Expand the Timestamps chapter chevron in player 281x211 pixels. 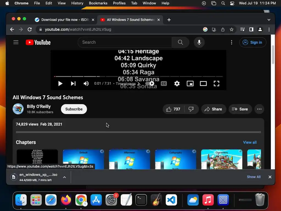(x=139, y=84)
